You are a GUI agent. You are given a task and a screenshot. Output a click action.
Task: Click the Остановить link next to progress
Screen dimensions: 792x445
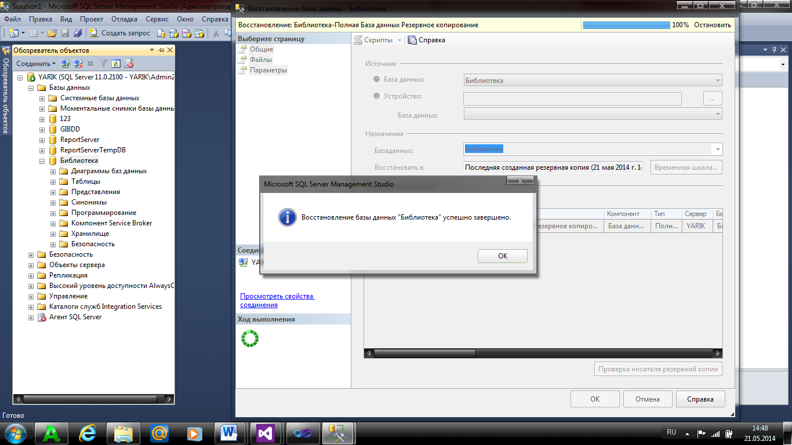click(x=713, y=25)
